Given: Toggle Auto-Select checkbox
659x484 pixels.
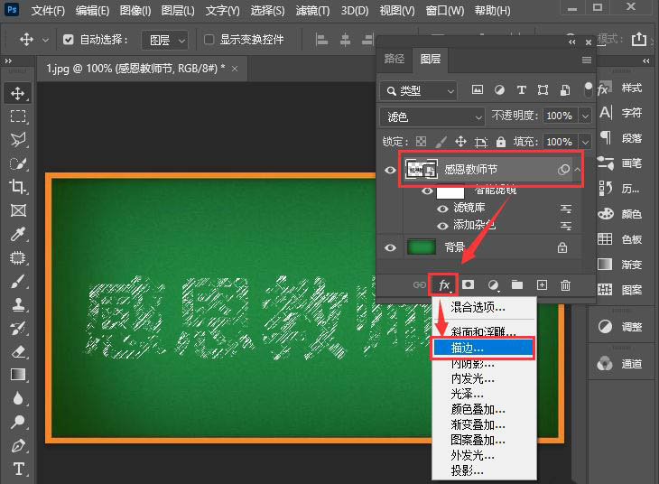Looking at the screenshot, I should 68,40.
